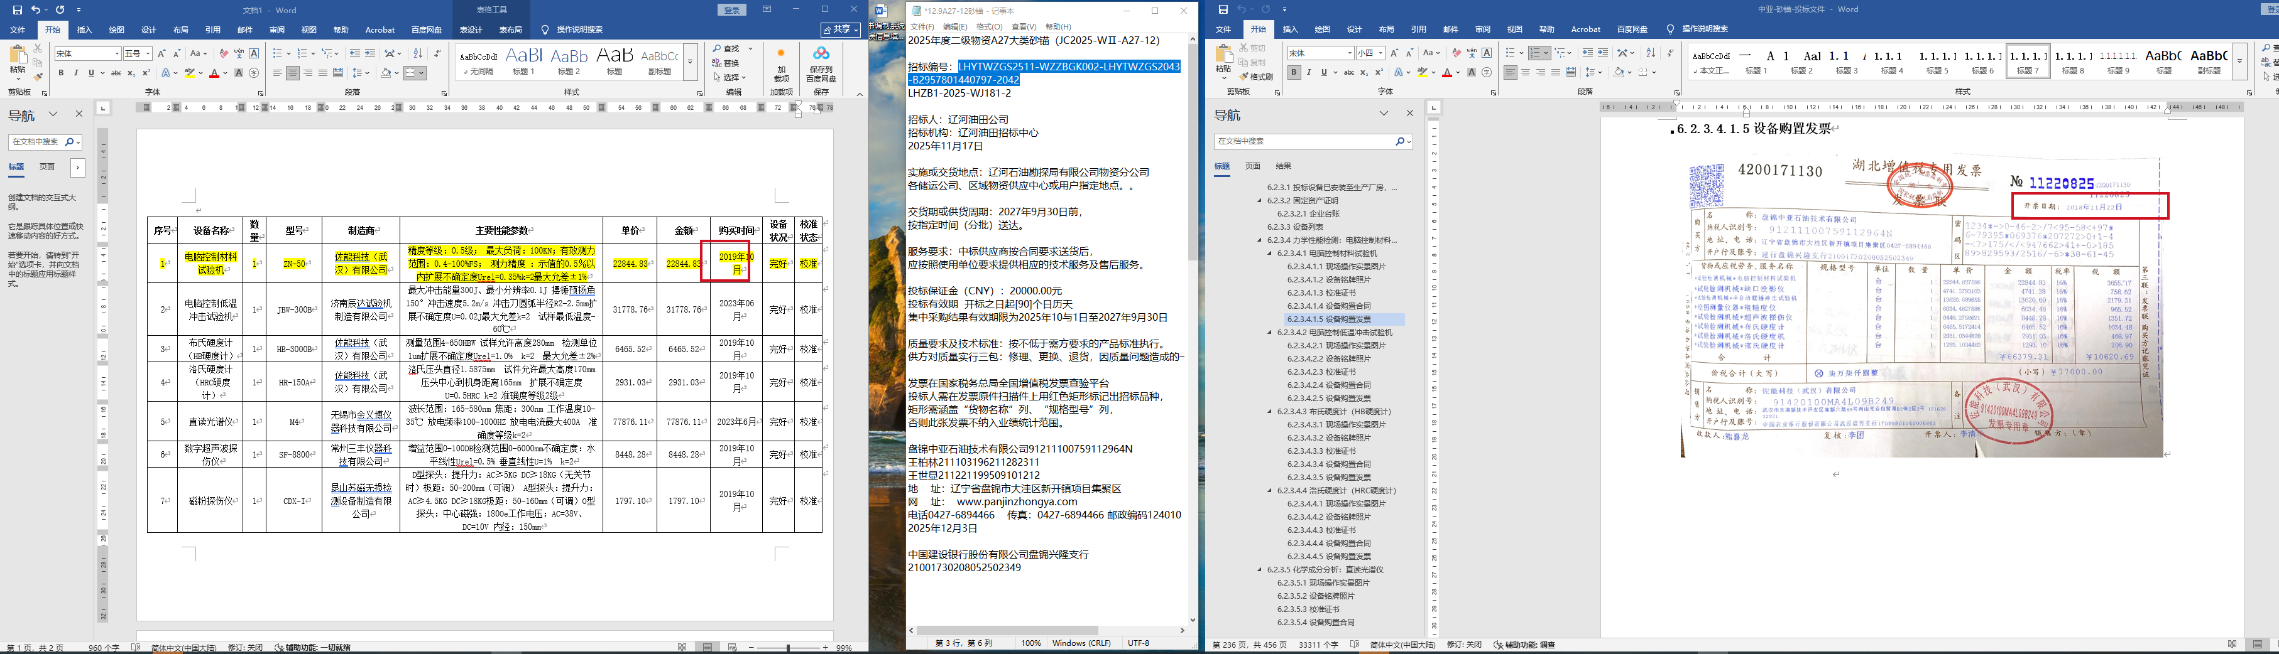Viewport: 2279px width, 654px height.
Task: Apply strikethrough in 投标文件 Word ribbon
Action: pos(1348,72)
